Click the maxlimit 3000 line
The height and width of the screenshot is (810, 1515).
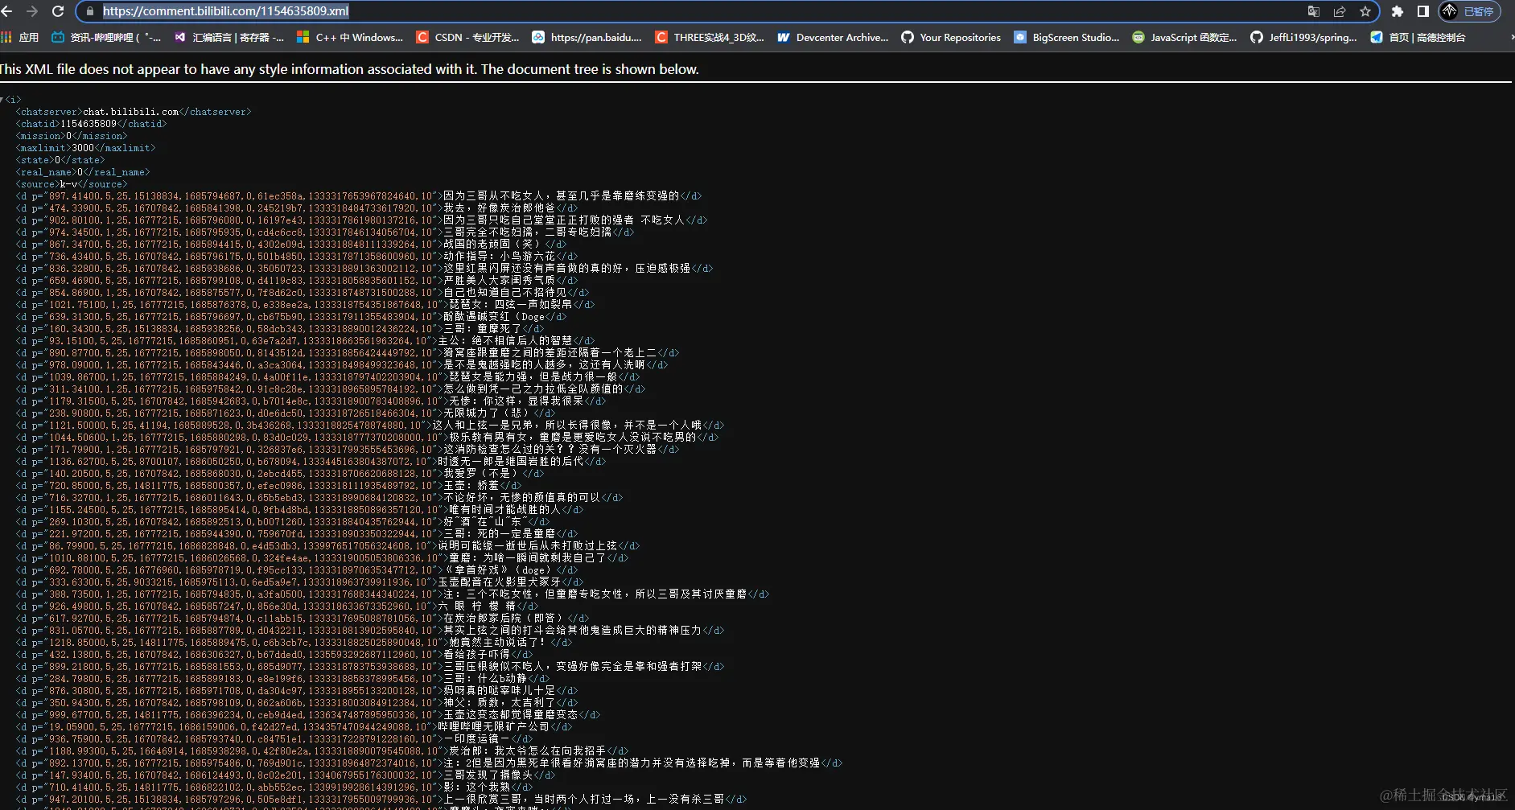[x=85, y=148]
